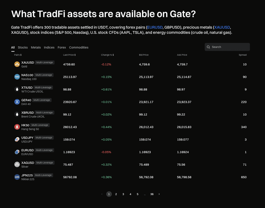Click the XAGUSD Silver icon

pos(17,165)
